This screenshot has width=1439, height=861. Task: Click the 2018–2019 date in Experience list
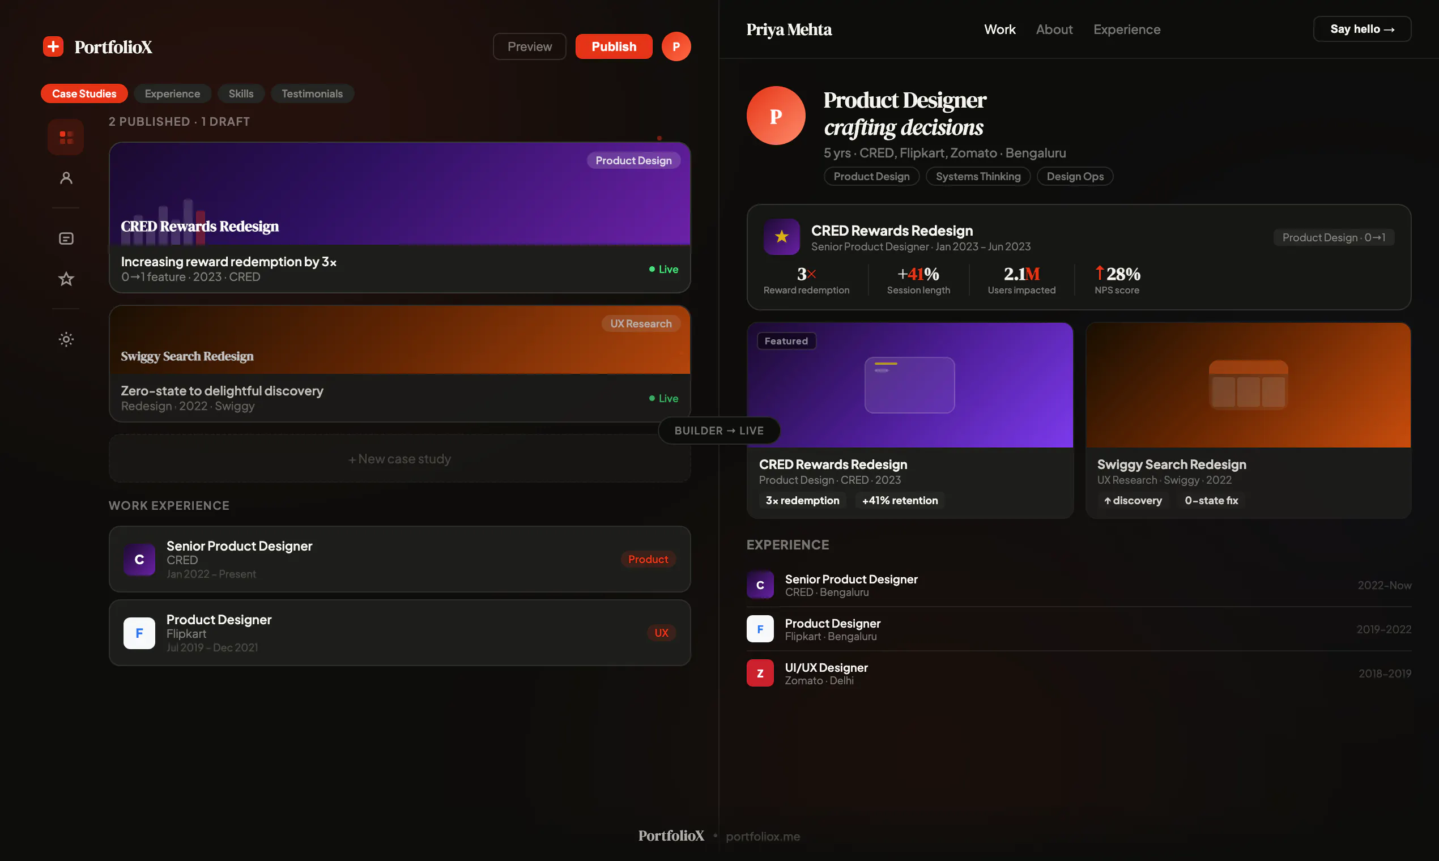click(x=1385, y=673)
